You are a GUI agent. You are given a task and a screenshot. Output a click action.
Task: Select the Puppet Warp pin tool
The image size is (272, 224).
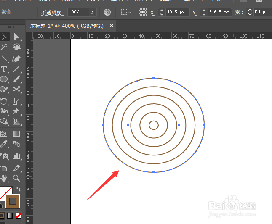pyautogui.click(x=16, y=111)
